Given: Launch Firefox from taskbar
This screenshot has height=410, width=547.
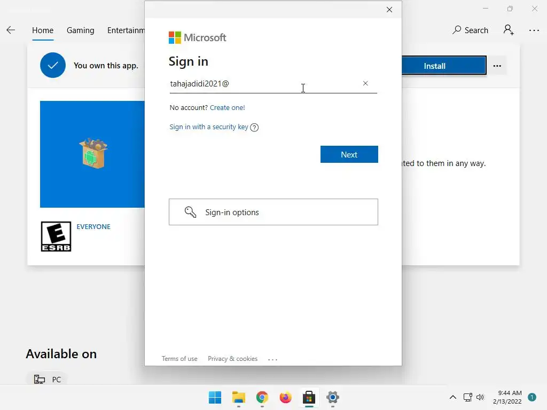Looking at the screenshot, I should tap(285, 397).
